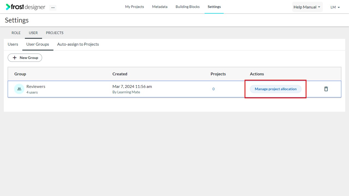Screen dimensions: 349x196
Task: Select the USER tab
Action: [33, 33]
